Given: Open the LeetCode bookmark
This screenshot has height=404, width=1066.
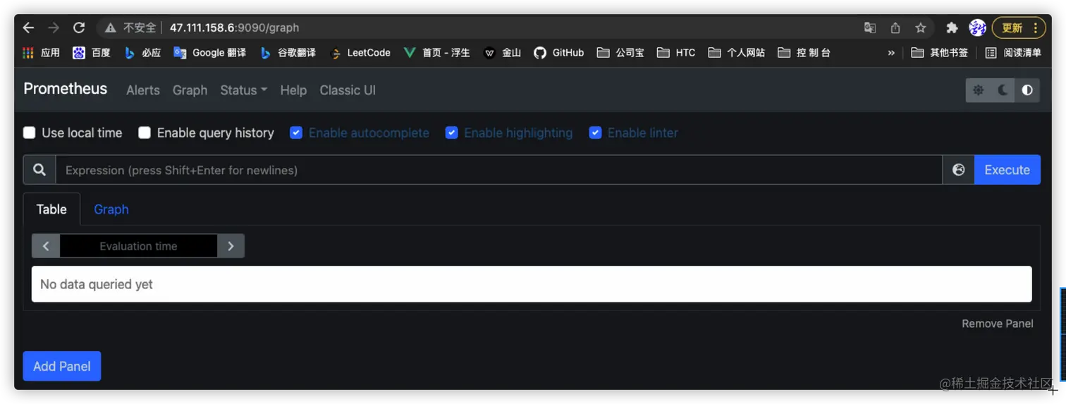Looking at the screenshot, I should click(360, 53).
